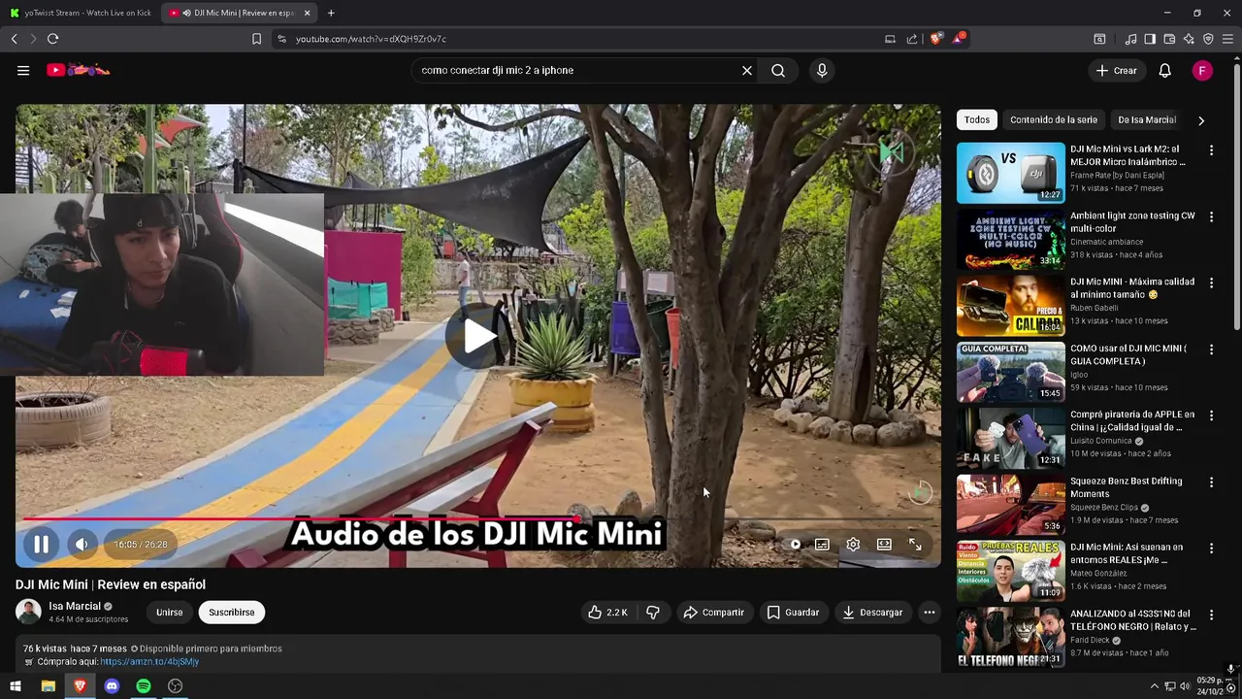Dislike the video
The width and height of the screenshot is (1242, 699).
(x=653, y=613)
